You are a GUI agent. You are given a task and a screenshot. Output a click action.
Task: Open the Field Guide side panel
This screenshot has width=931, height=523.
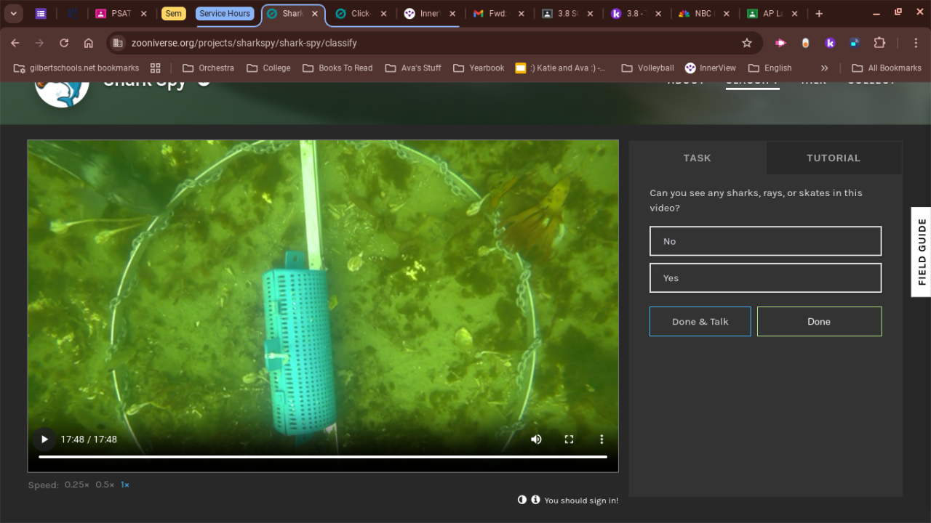pos(921,252)
